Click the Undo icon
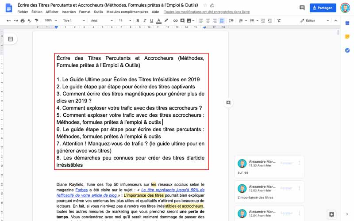Image resolution: width=354 pixels, height=221 pixels. click(9, 20)
